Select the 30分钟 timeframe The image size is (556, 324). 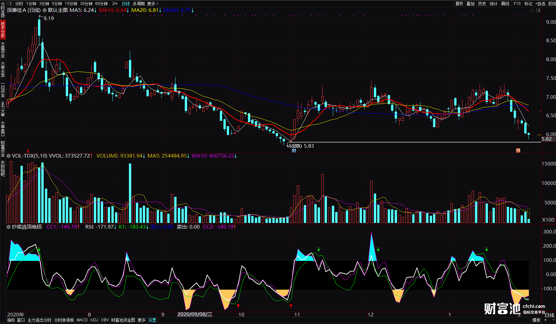click(86, 4)
